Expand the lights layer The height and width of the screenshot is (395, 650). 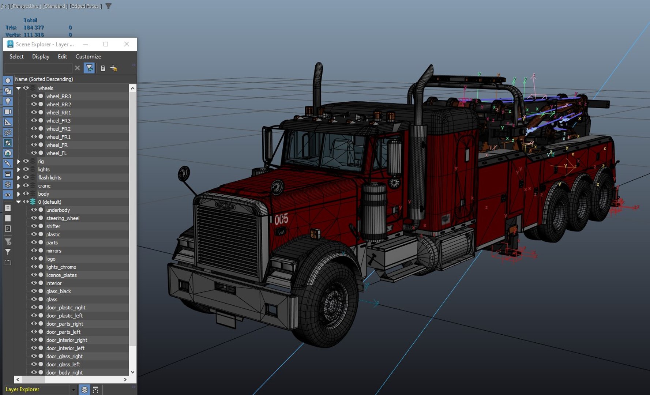(x=18, y=169)
